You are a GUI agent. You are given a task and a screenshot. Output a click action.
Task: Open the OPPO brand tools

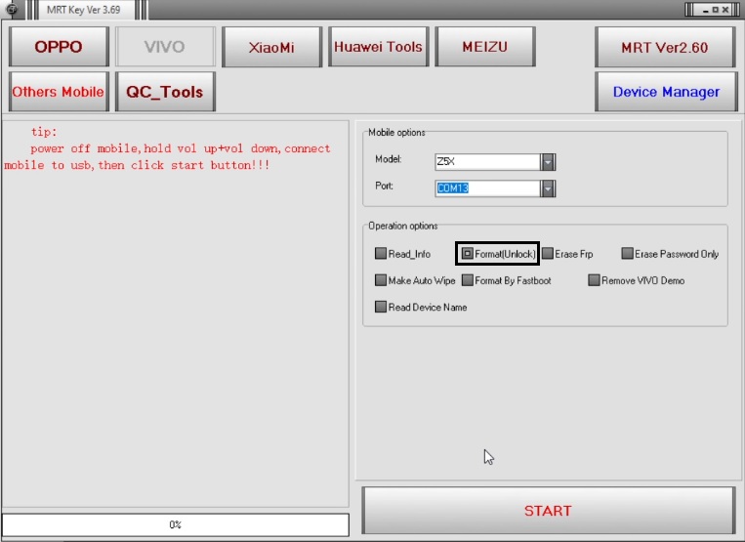[x=59, y=47]
